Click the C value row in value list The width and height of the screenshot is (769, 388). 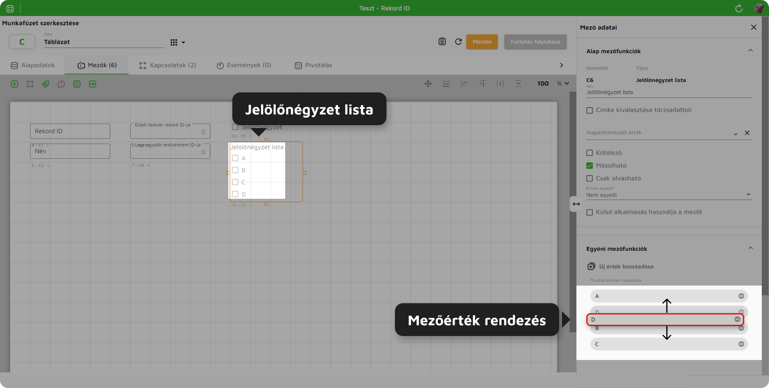[669, 344]
